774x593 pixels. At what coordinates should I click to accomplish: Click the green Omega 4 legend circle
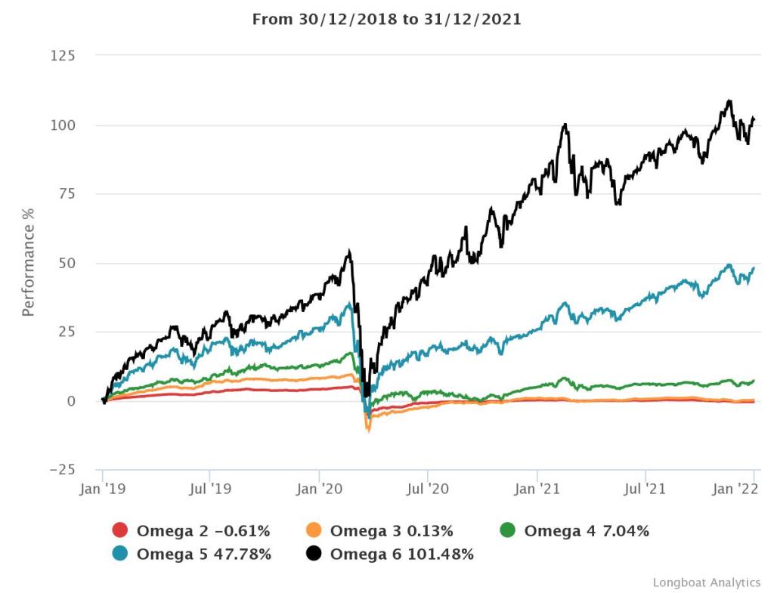pos(508,530)
